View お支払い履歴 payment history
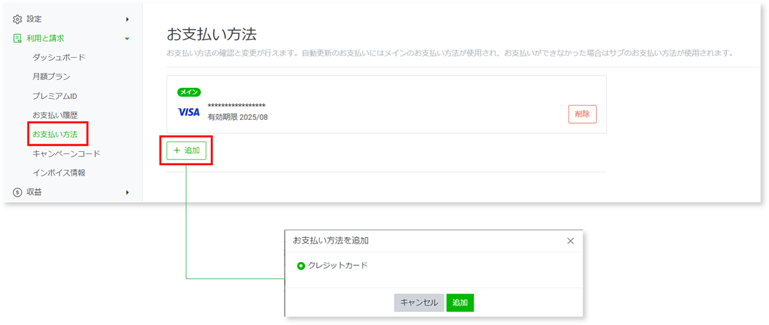769x325 pixels. [x=55, y=115]
